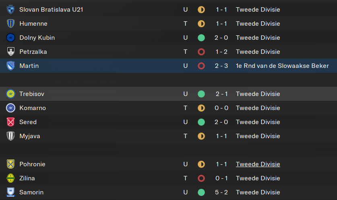Open Sered via its red crest
337x200 pixels.
10,122
